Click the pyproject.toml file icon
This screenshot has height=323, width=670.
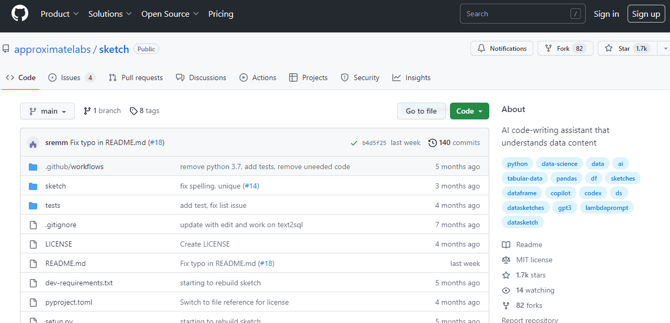(34, 303)
